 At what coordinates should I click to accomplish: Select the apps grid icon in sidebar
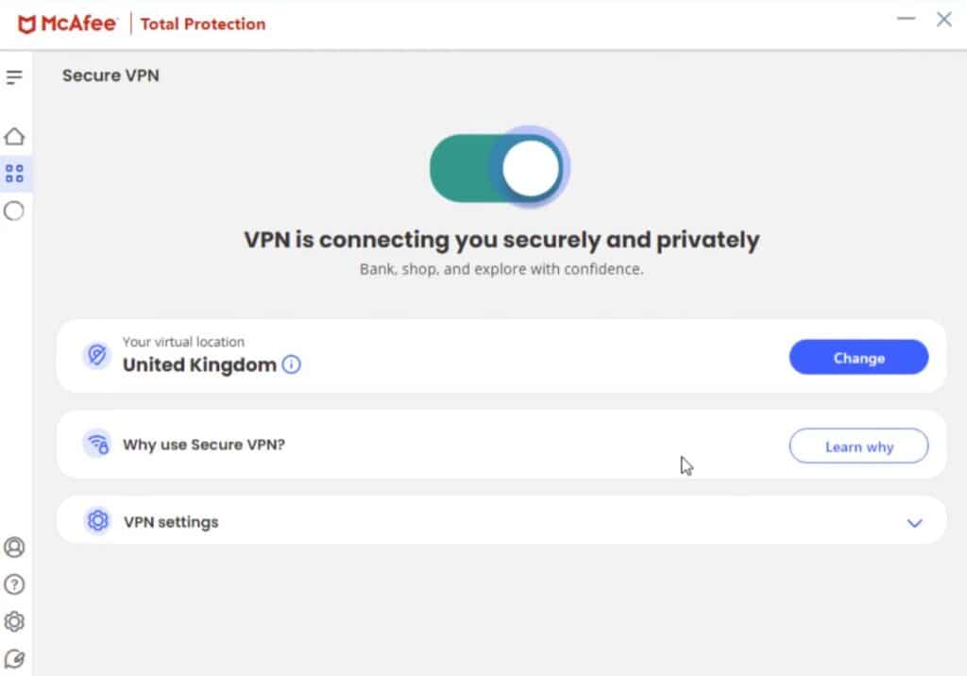click(14, 173)
